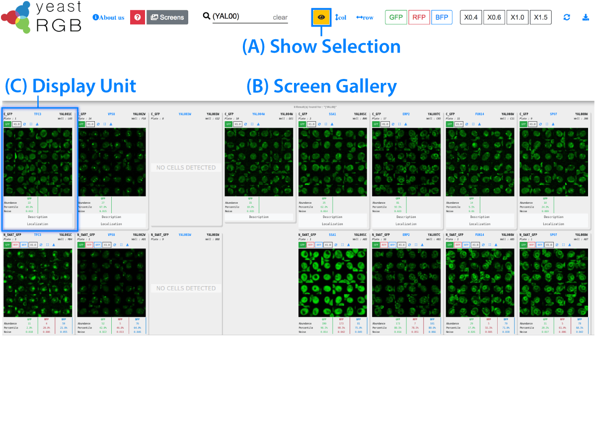Open the About us page
Viewport: 596px width, 447px height.
(108, 17)
